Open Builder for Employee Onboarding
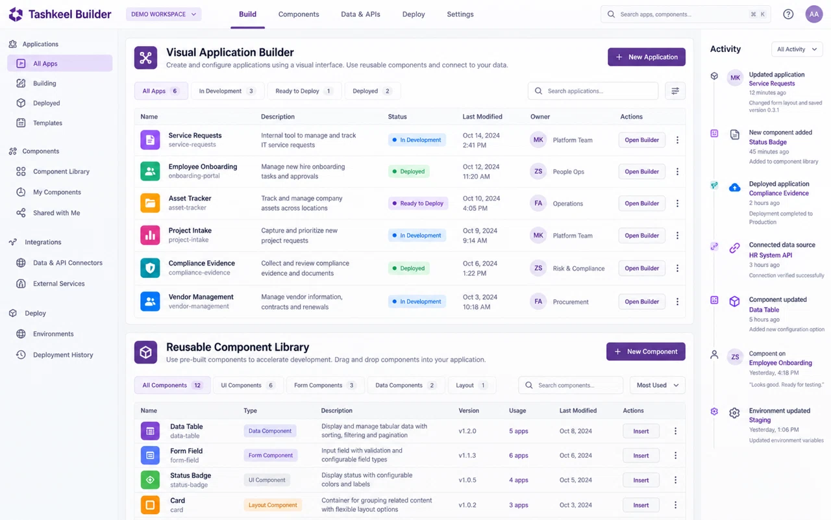The width and height of the screenshot is (831, 520). (x=641, y=171)
